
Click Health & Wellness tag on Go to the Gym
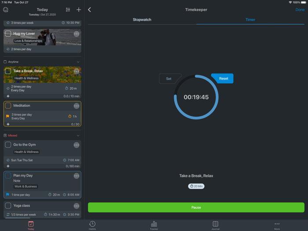(26, 152)
